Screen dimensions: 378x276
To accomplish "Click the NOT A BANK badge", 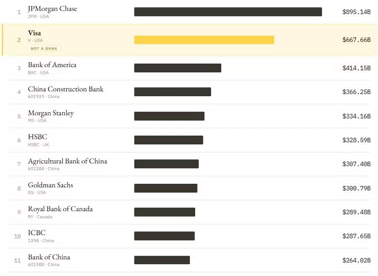I will [x=44, y=48].
